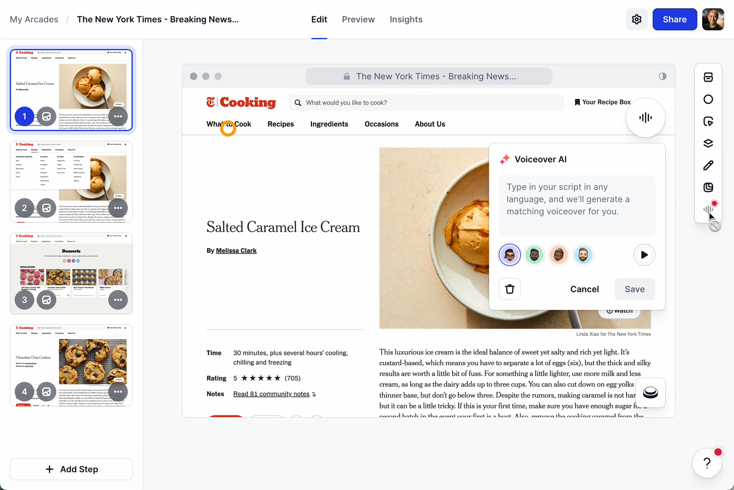Switch to Insights tab

pyautogui.click(x=406, y=19)
